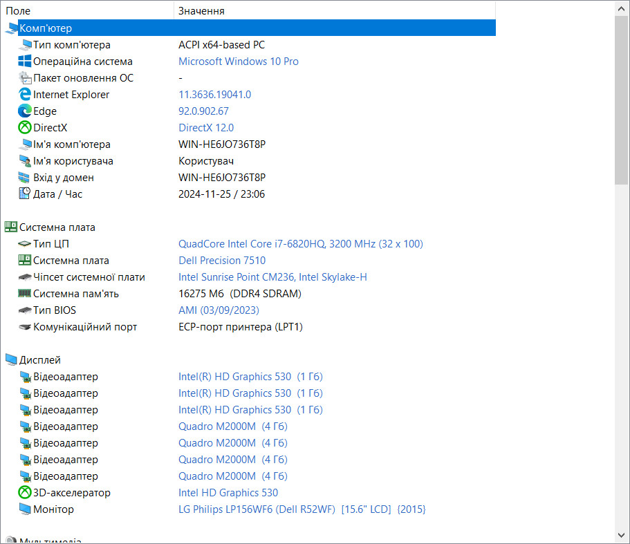
Task: Click the 3D-акселератор icon
Action: (24, 493)
